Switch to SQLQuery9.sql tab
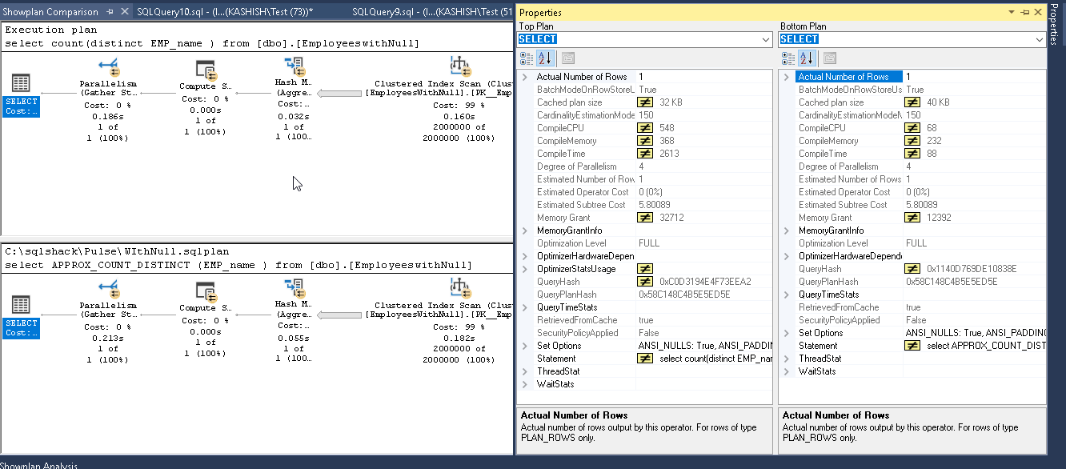 tap(431, 12)
